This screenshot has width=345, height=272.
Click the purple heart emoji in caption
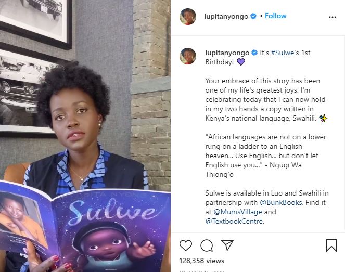click(241, 62)
